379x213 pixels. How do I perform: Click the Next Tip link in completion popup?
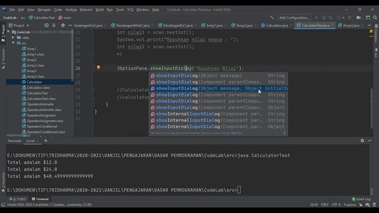pos(236,133)
